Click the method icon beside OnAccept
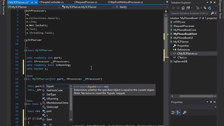This screenshot has height=126, width=224. [x=44, y=107]
